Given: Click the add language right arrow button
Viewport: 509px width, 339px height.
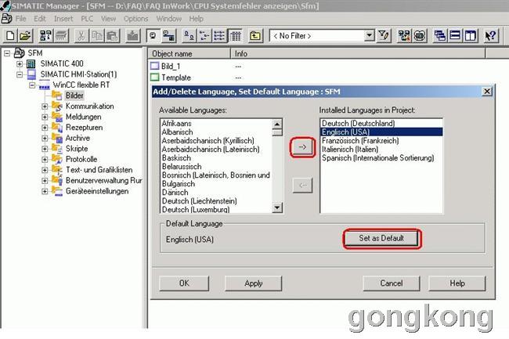Looking at the screenshot, I should [302, 147].
